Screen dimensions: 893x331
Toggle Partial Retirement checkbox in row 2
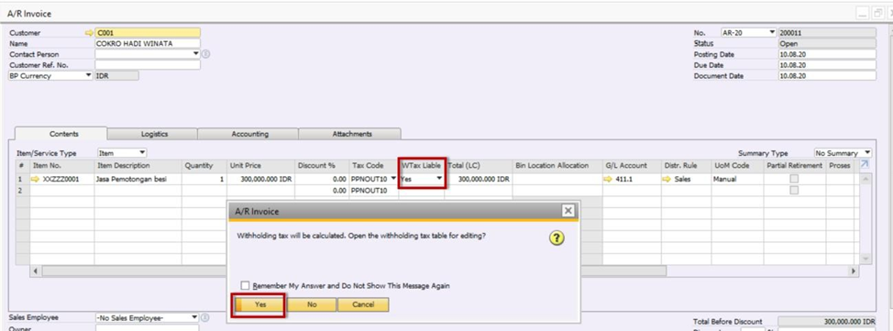point(794,191)
